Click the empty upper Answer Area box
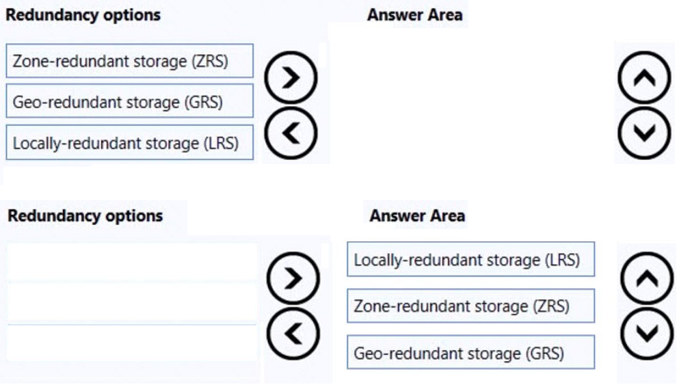Screen dimensions: 692x387 click(x=470, y=103)
